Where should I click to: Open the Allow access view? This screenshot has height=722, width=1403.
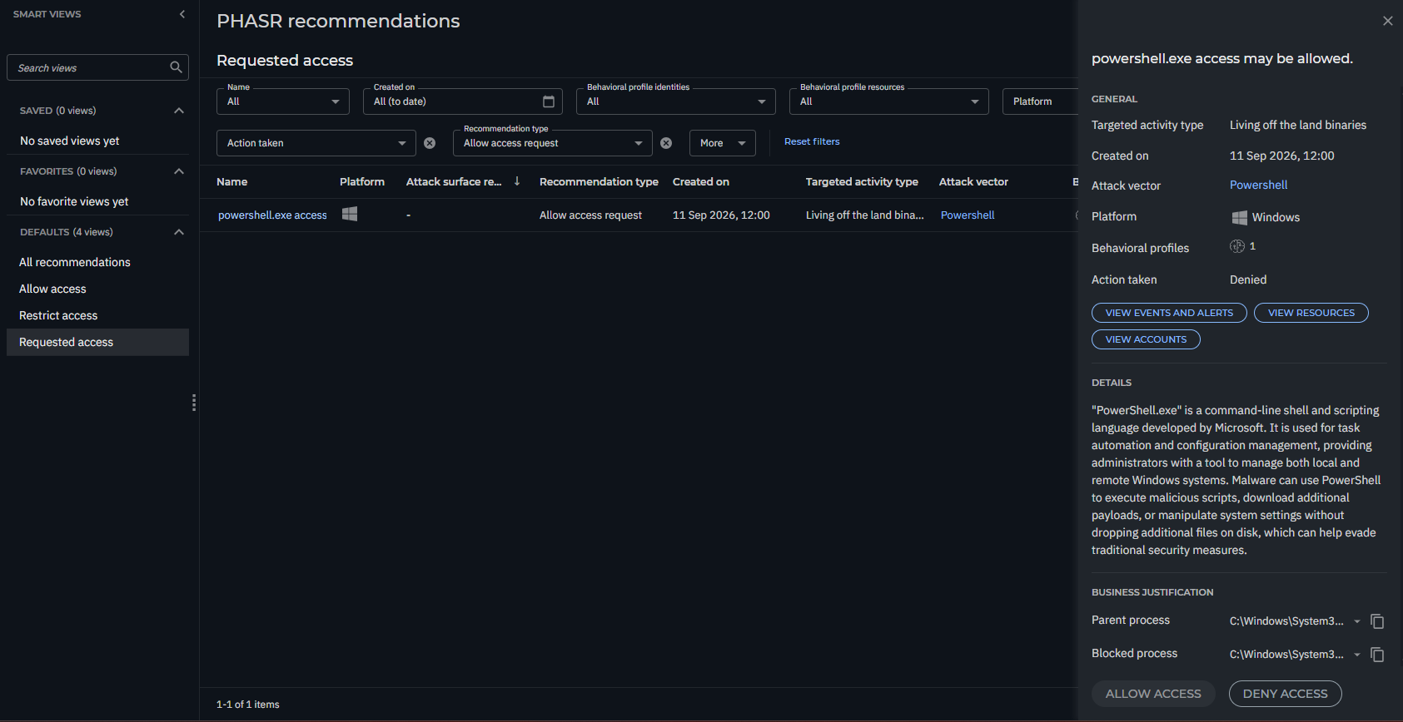click(97, 289)
